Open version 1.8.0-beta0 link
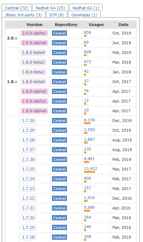The height and width of the screenshot is (242, 143). click(x=33, y=82)
